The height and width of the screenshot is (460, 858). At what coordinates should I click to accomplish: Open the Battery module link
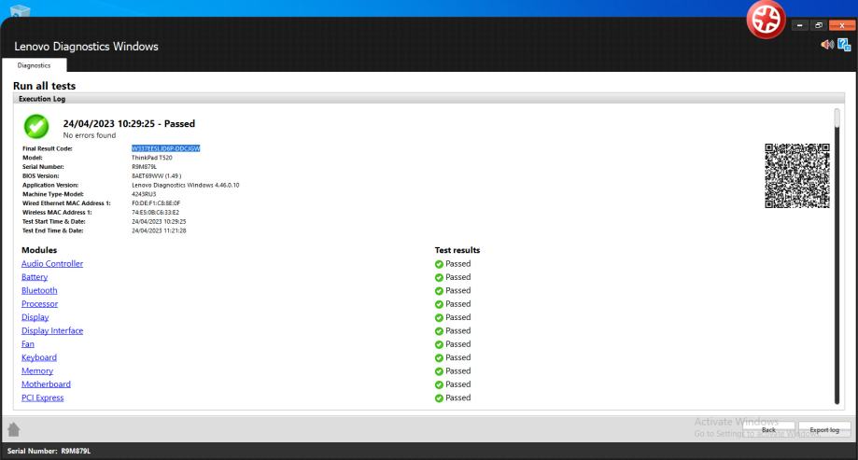coord(35,277)
